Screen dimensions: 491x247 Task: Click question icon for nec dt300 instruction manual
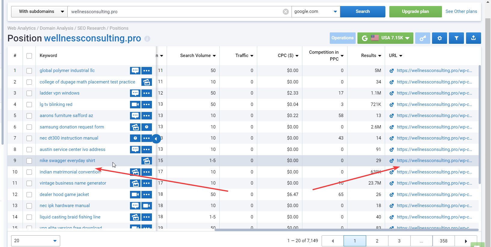(x=135, y=138)
